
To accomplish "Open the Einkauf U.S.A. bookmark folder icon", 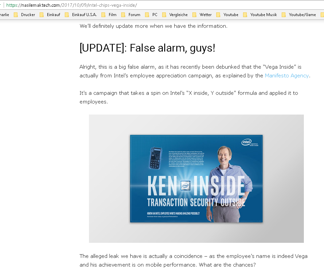I will click(x=67, y=15).
